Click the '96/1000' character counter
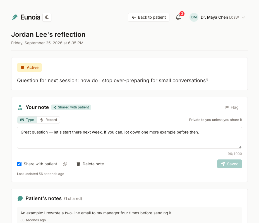 [x=235, y=154]
